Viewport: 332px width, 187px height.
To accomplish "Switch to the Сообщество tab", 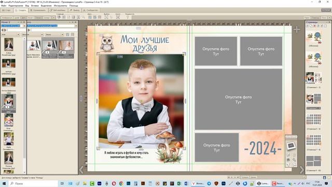I will click(x=91, y=10).
